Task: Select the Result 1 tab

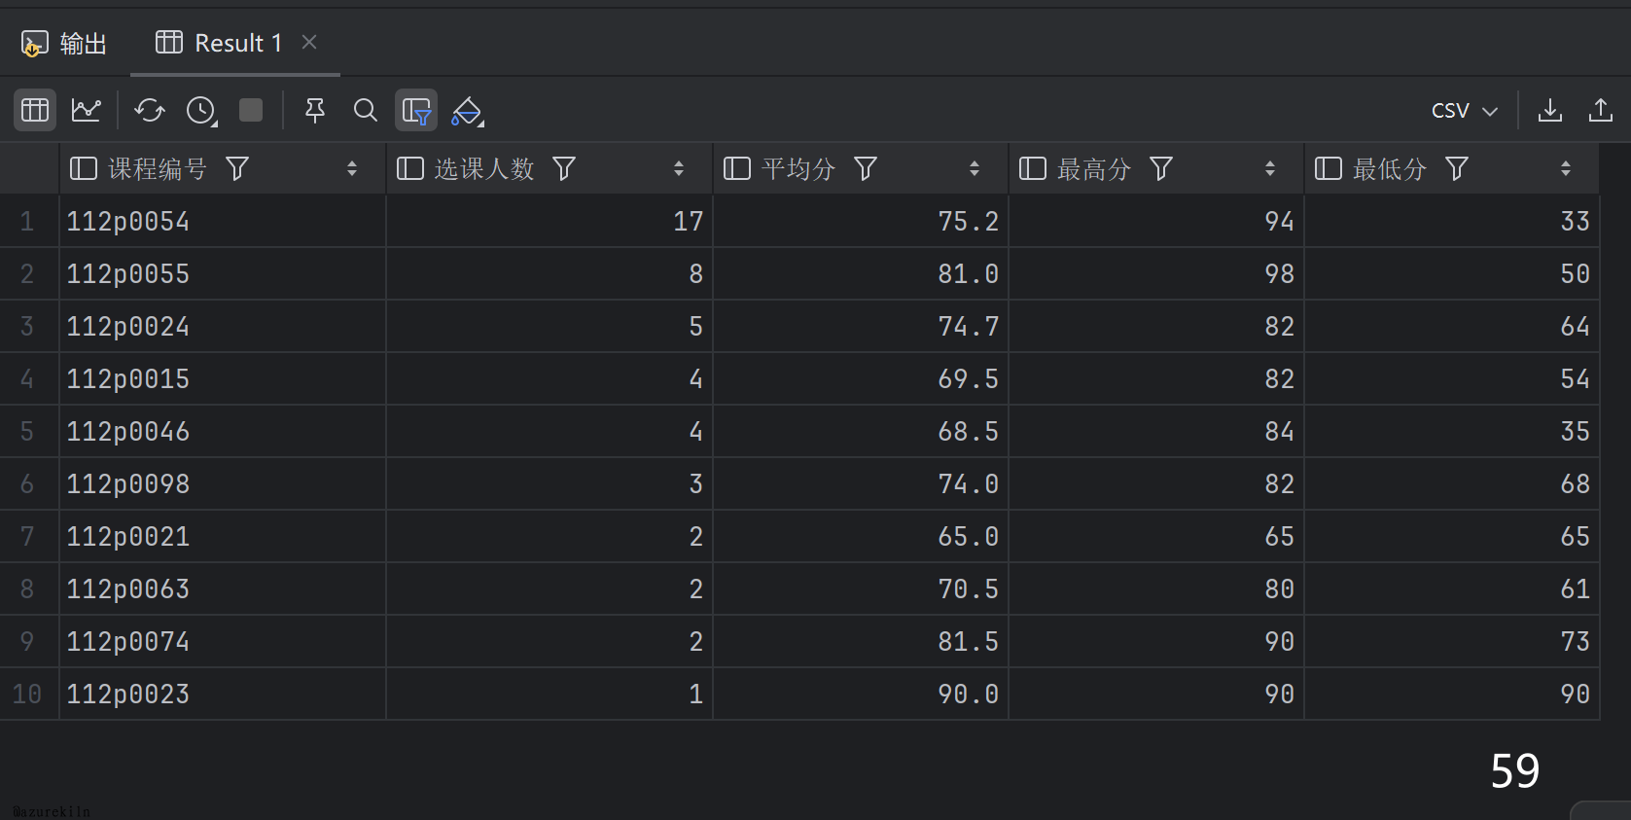Action: point(222,44)
